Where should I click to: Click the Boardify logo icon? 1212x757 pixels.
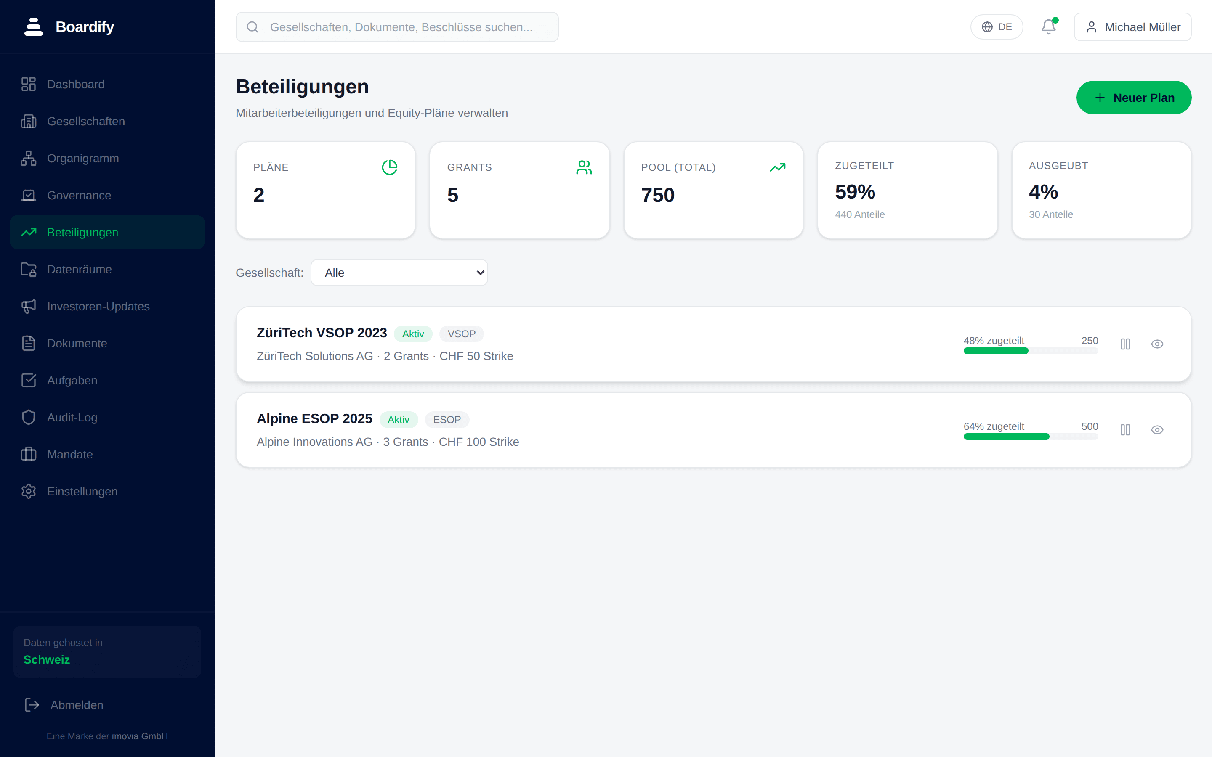pyautogui.click(x=34, y=26)
